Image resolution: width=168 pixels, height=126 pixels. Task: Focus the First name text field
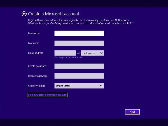tap(79, 33)
